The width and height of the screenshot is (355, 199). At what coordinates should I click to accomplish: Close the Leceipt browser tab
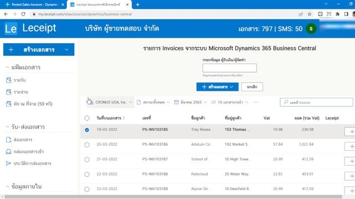[128, 4]
